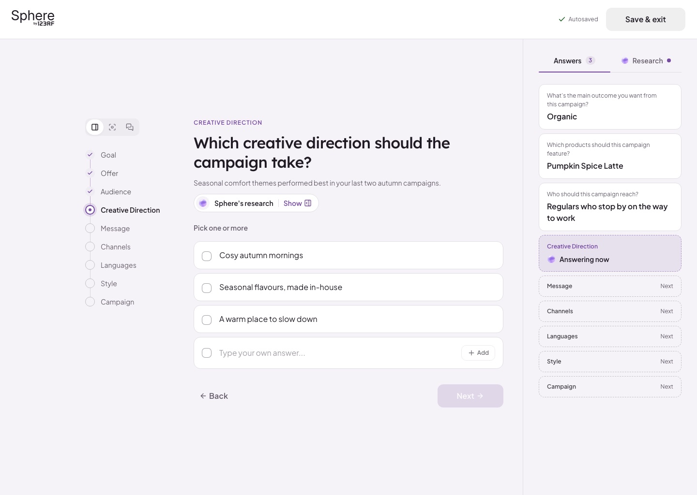Click the Audience label in the step list
This screenshot has height=495, width=697.
[x=116, y=192]
